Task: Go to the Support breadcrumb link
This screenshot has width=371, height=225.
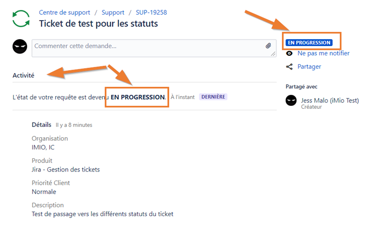Action: click(x=113, y=12)
